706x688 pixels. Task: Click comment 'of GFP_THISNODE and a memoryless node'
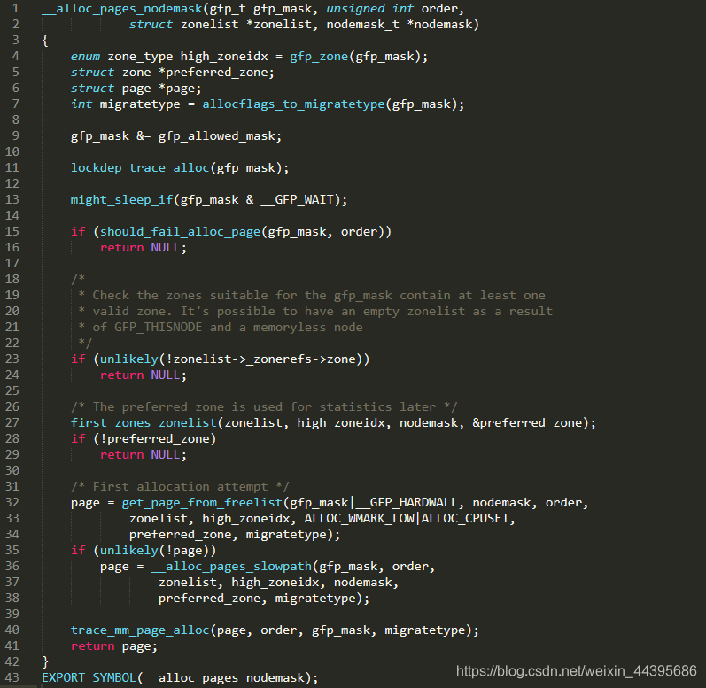tap(221, 327)
